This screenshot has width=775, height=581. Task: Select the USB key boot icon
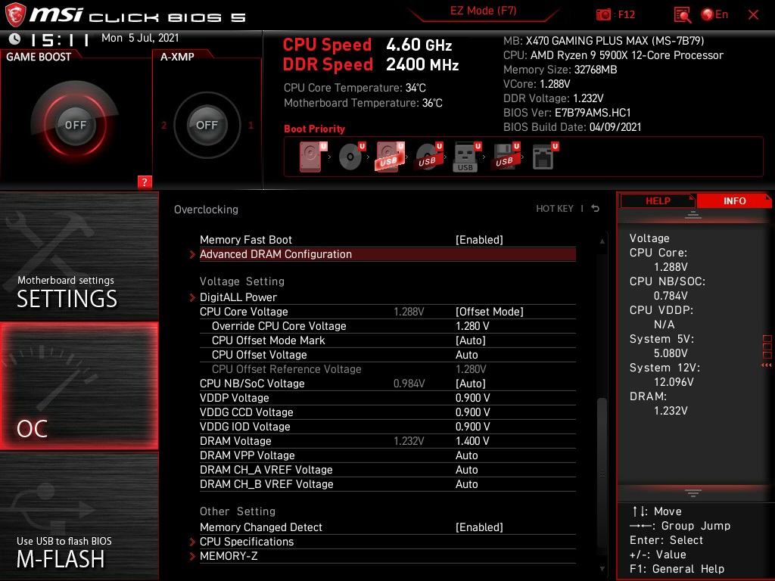[x=467, y=157]
